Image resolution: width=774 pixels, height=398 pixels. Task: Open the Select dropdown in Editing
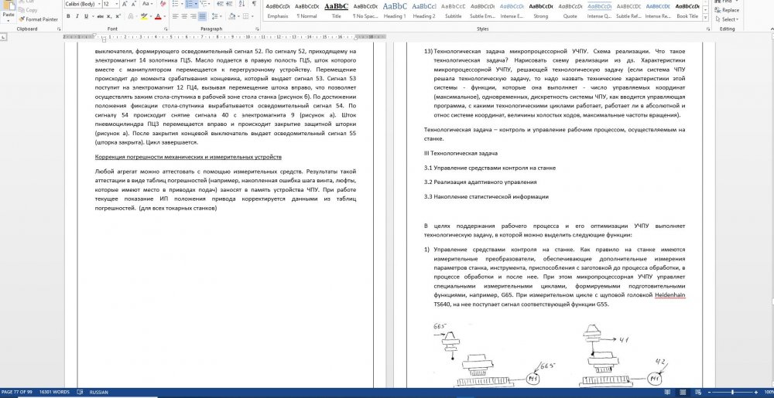click(727, 19)
